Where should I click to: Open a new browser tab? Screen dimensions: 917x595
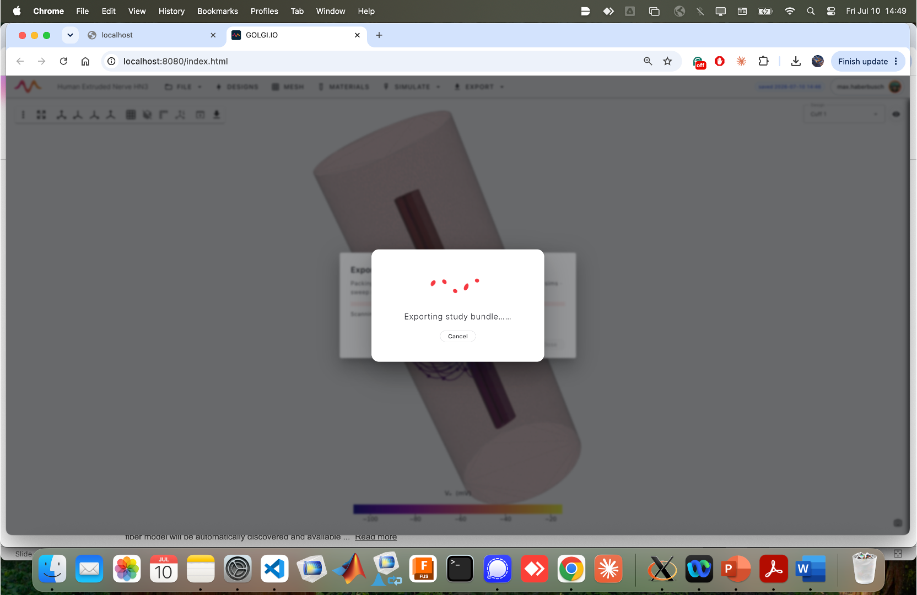pyautogui.click(x=379, y=35)
